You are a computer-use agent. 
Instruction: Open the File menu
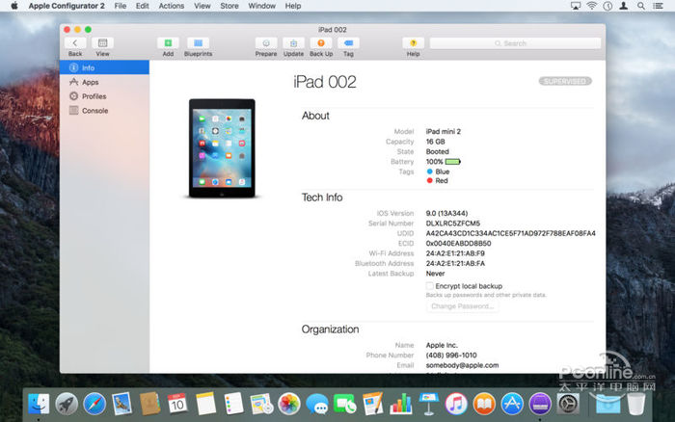tap(121, 6)
